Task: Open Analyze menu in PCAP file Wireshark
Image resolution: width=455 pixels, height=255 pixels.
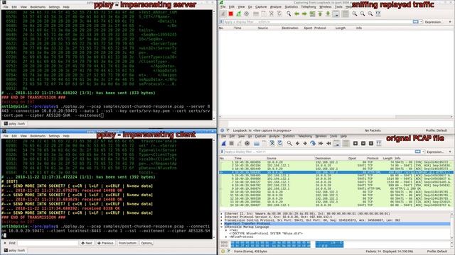Action: pos(274,136)
